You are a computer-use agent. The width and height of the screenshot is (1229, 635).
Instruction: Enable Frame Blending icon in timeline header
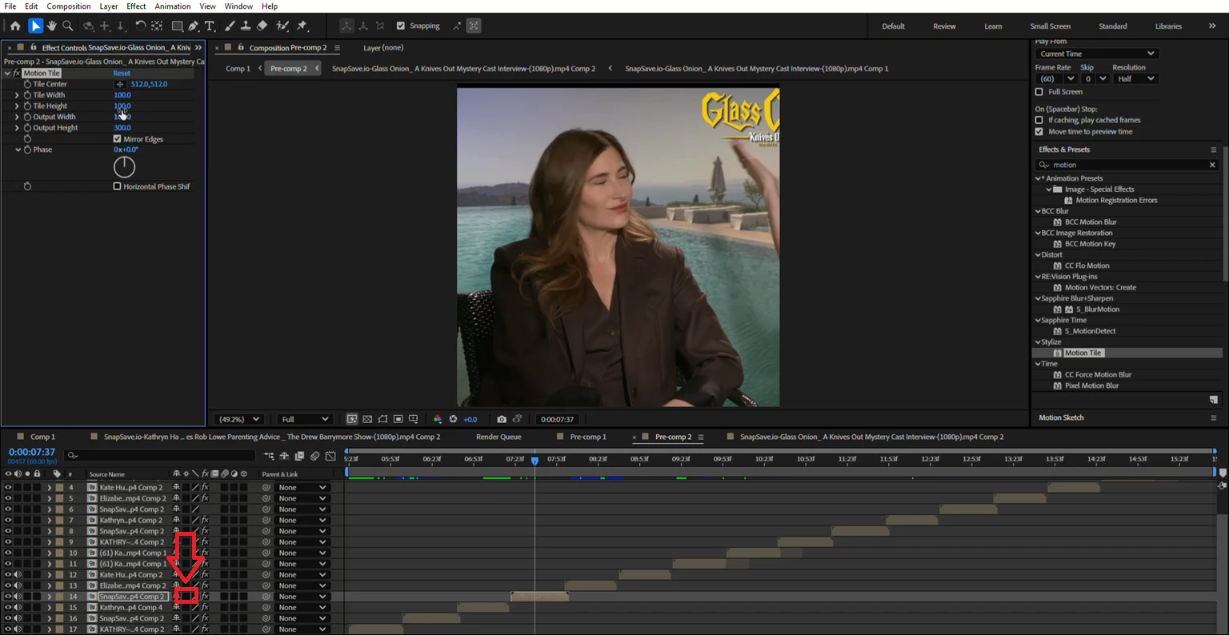299,456
